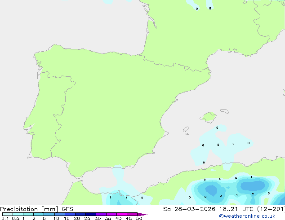Click the above-50 mm arrow tip of legend

[x=142, y=214]
